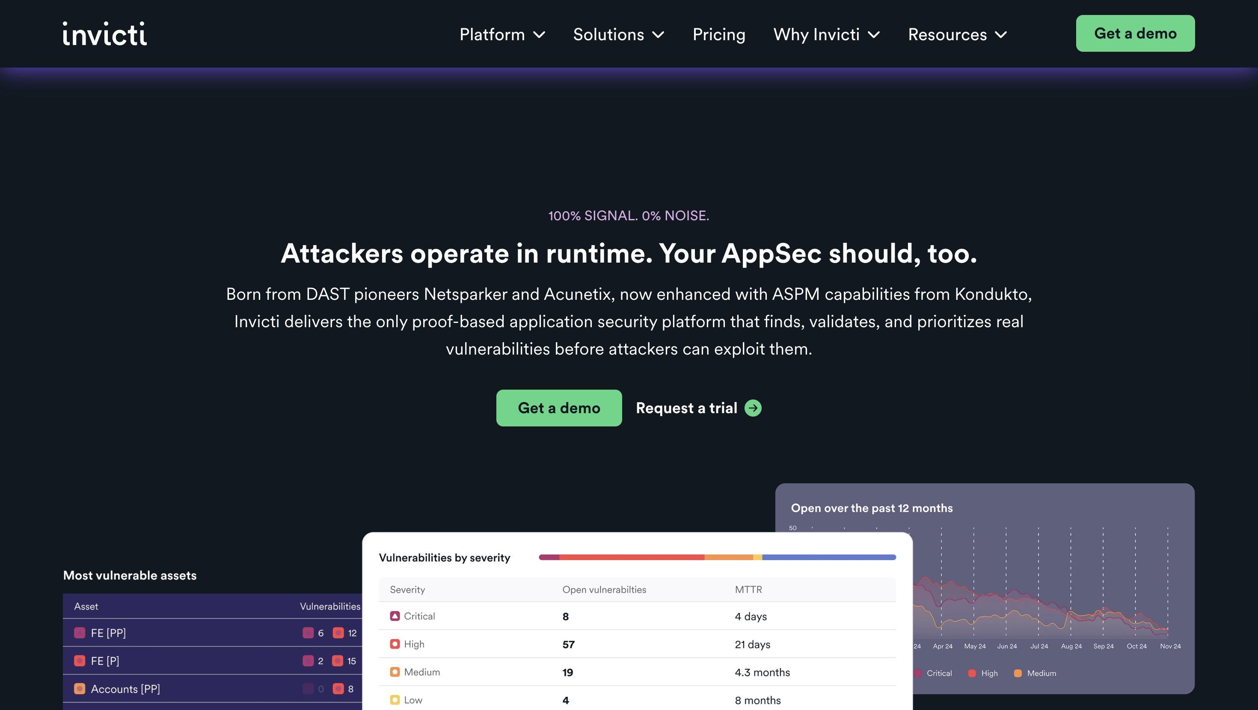Expand the Platform dropdown chevron
The width and height of the screenshot is (1258, 710).
click(x=539, y=35)
